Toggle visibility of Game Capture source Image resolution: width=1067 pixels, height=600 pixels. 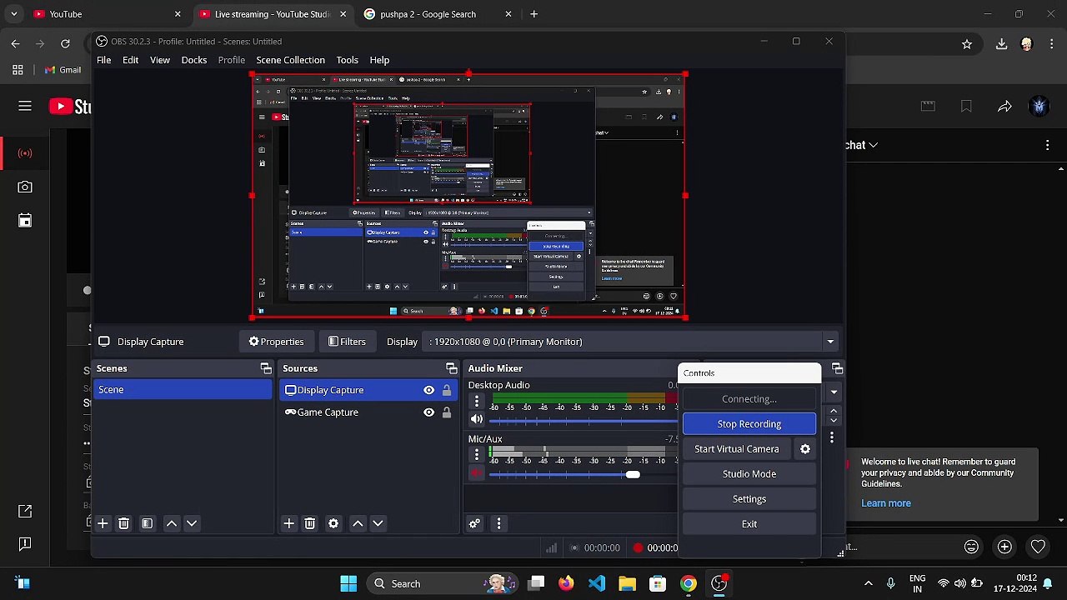coord(428,412)
